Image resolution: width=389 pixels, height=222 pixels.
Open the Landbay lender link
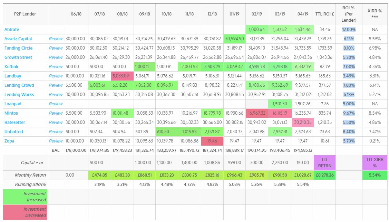click(13, 76)
